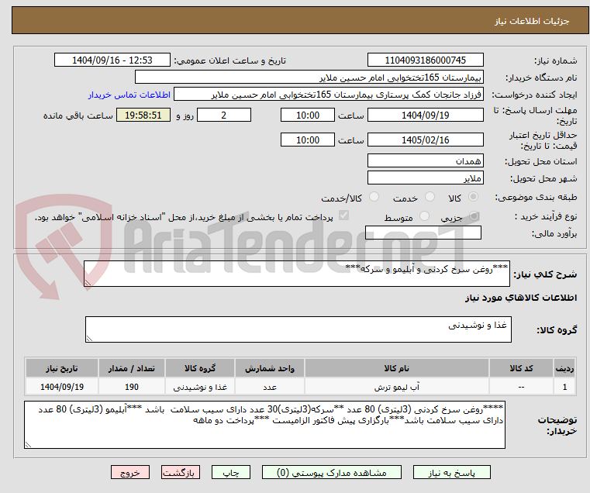Click the نام دستگاه خریدار field
590x493 pixels.
click(x=309, y=78)
